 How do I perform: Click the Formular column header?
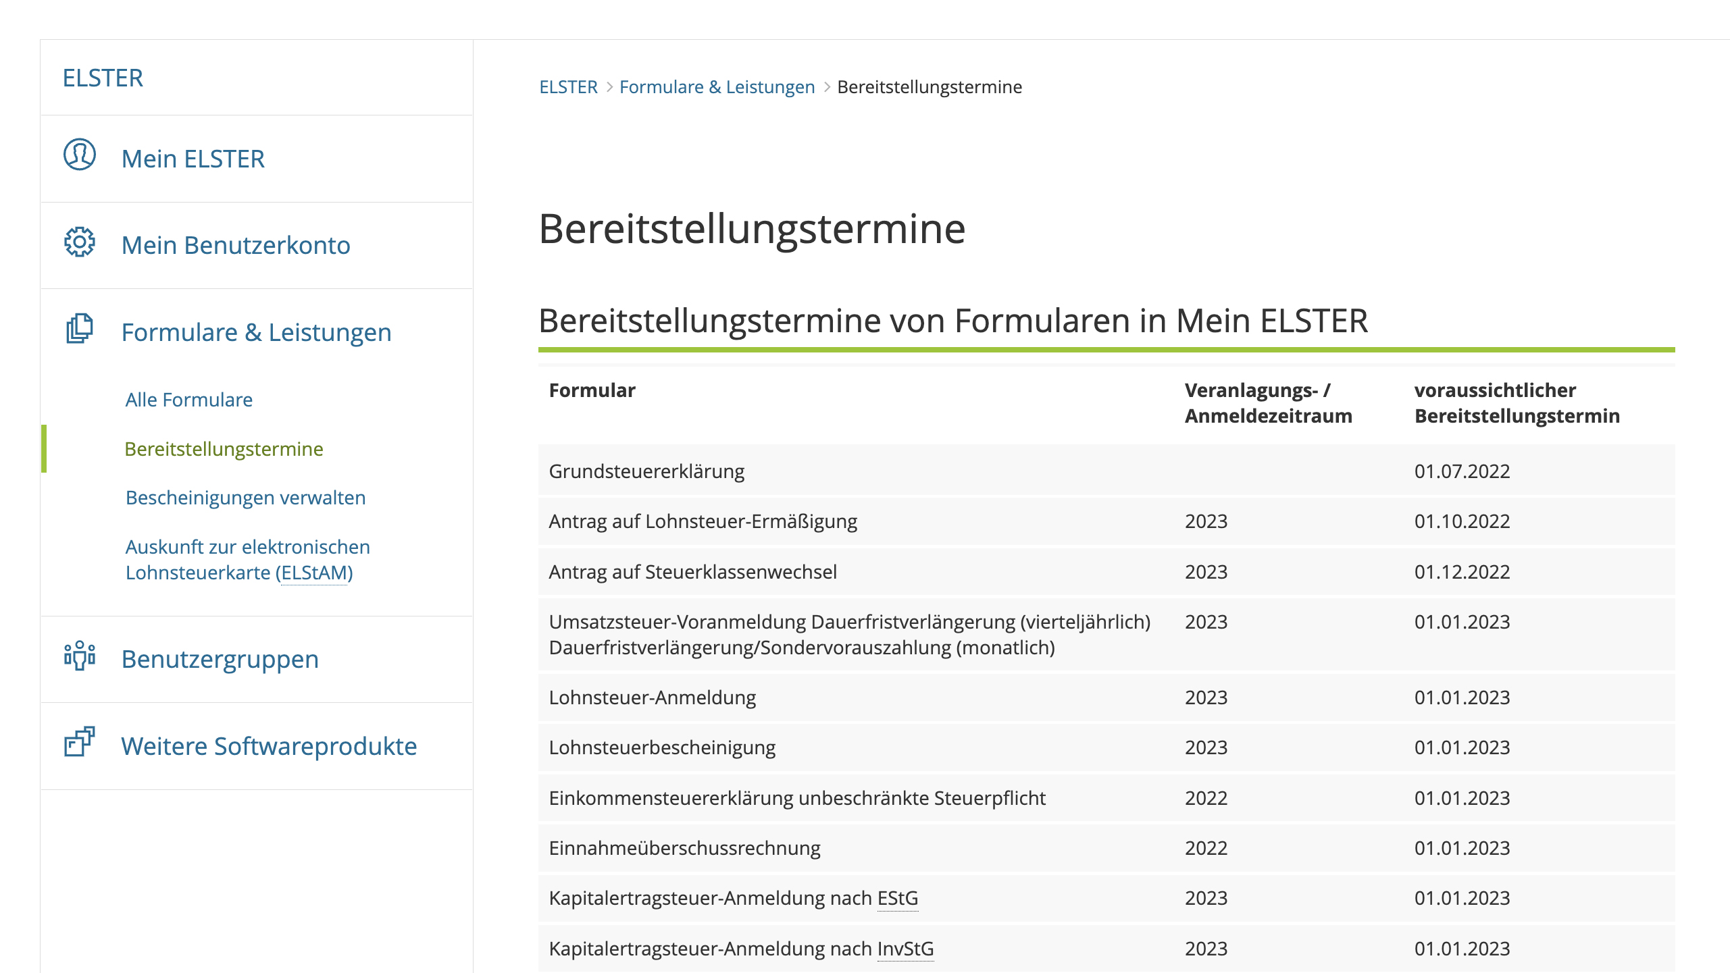pos(592,390)
